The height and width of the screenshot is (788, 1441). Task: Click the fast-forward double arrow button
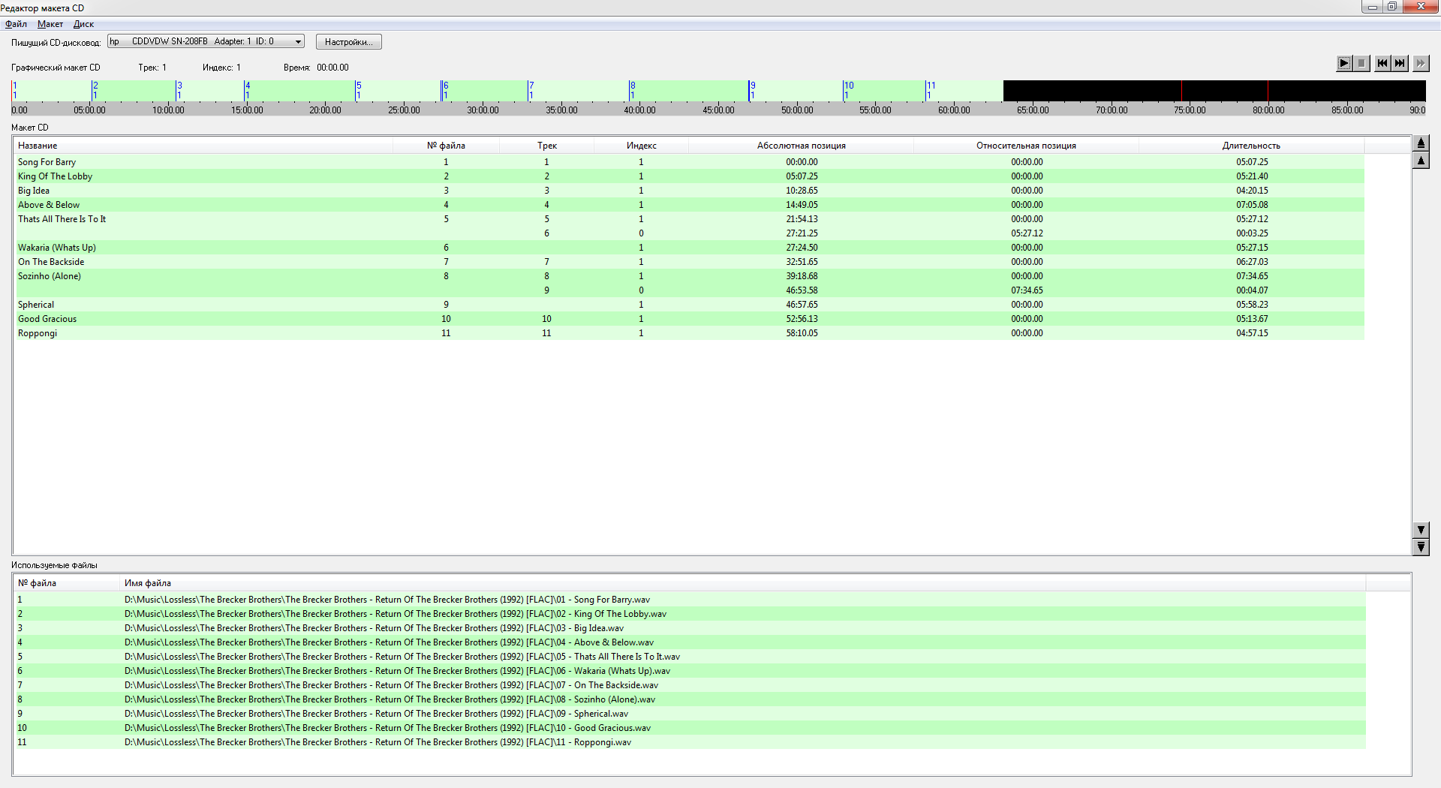click(x=1421, y=64)
